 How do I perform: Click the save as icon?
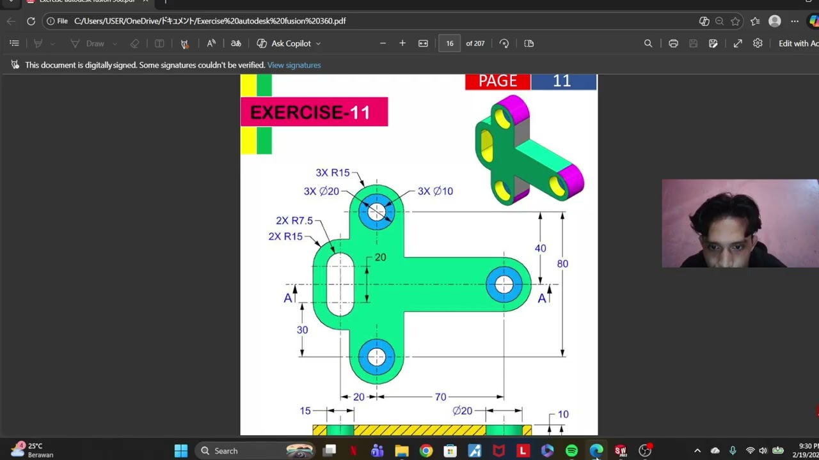tap(713, 43)
